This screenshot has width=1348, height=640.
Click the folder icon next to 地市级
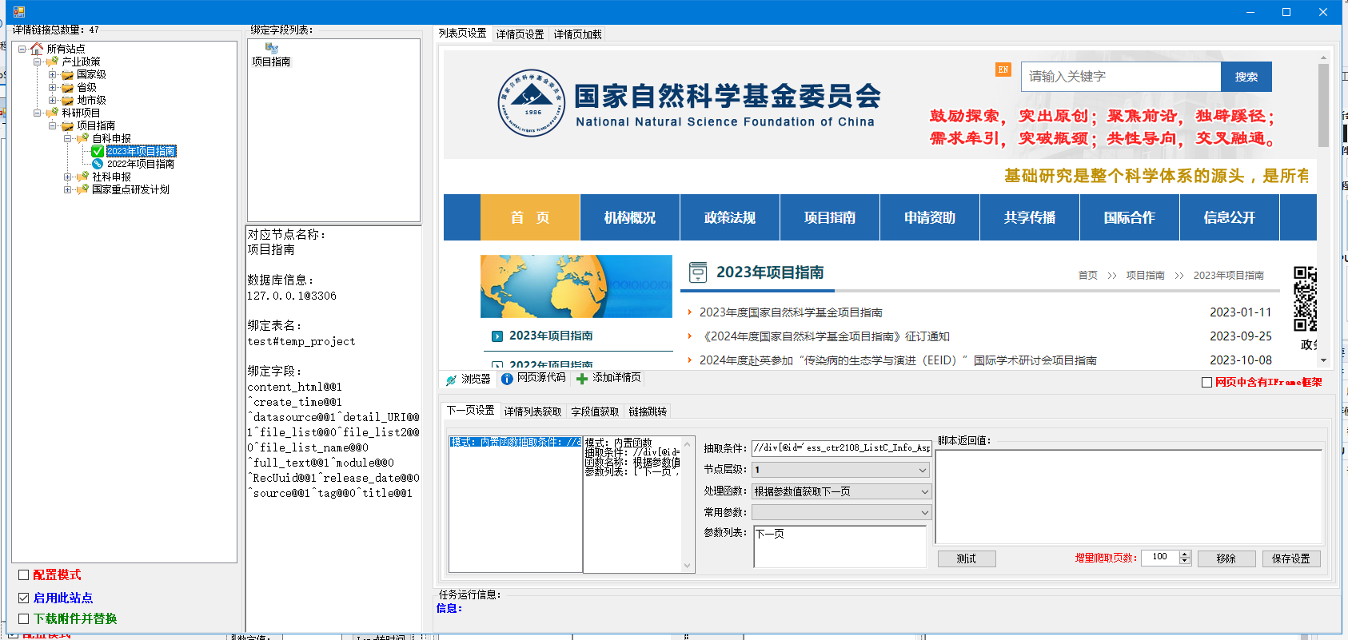68,100
